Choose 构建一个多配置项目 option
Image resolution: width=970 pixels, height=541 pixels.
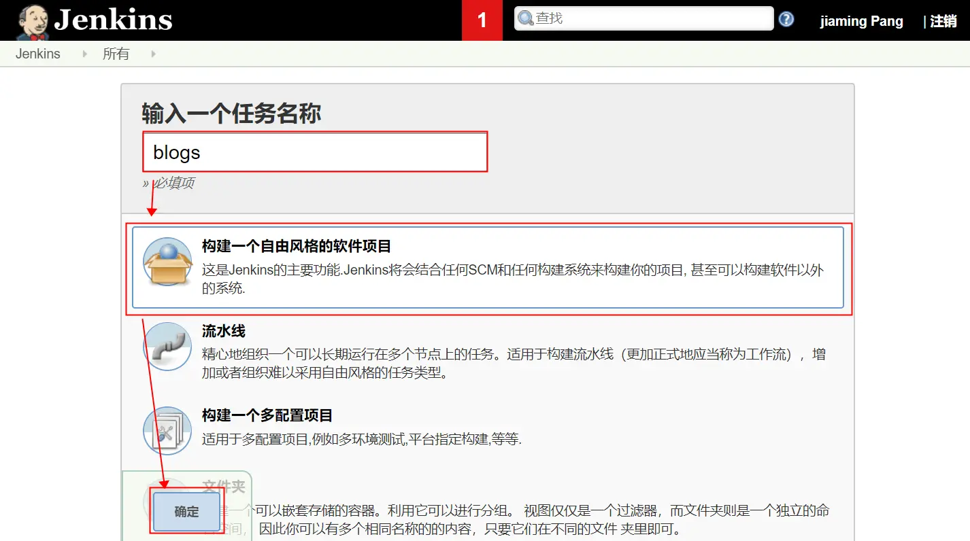pos(488,430)
